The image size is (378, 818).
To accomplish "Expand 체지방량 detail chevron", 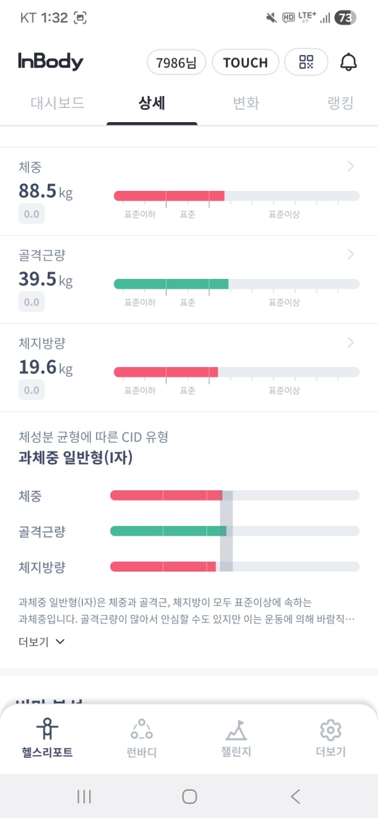I will (x=351, y=343).
